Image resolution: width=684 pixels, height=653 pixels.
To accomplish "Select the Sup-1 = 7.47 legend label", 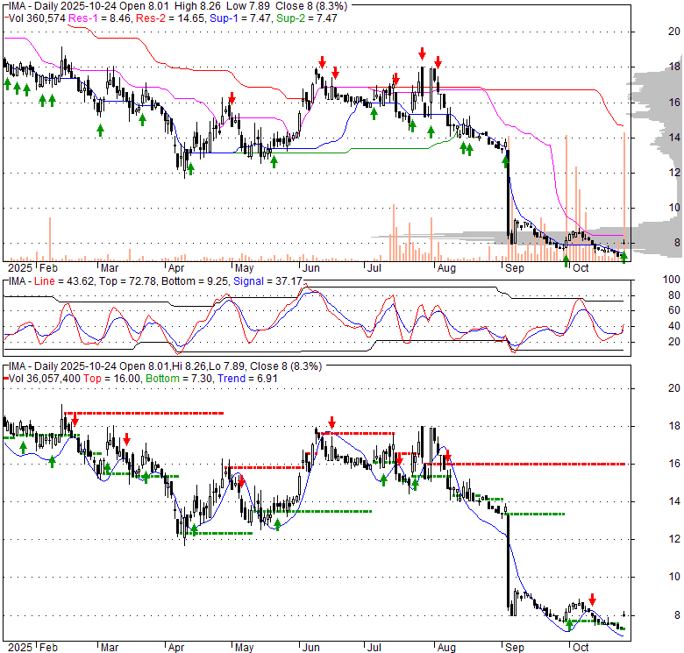I will [x=218, y=17].
